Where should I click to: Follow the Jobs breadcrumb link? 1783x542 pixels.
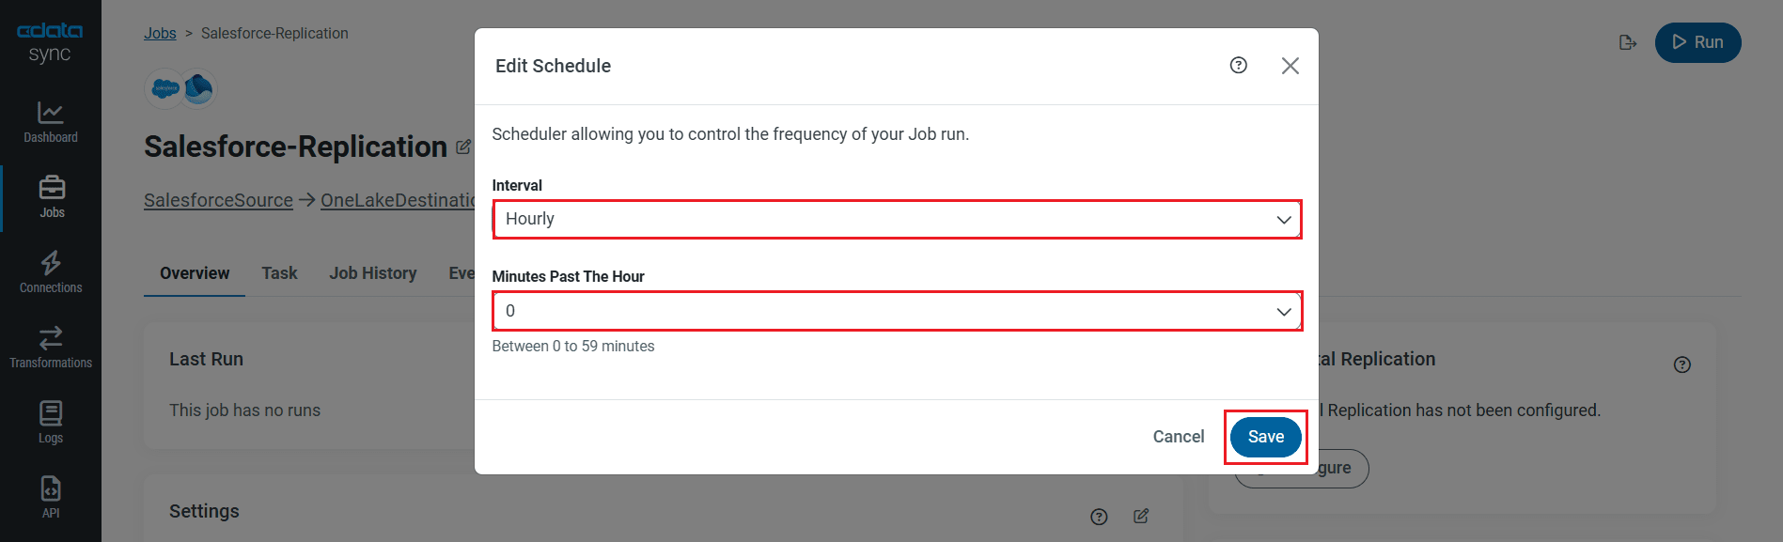coord(160,33)
